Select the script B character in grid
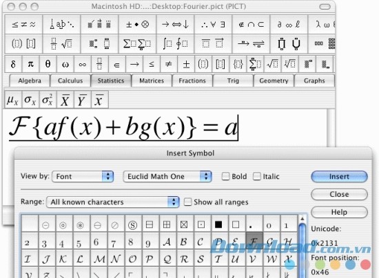Viewport: 379px width, 278px height. (x=184, y=242)
